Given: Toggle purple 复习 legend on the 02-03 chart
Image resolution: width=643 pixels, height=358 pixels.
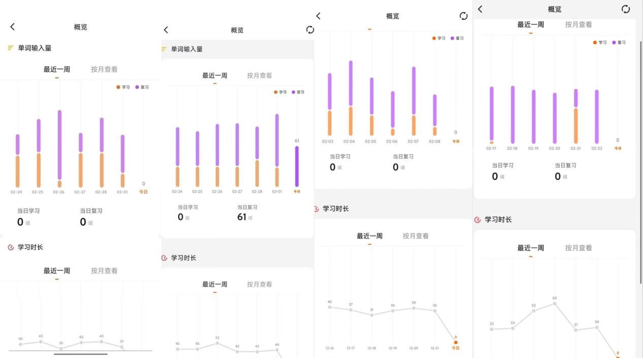Looking at the screenshot, I should coord(456,38).
